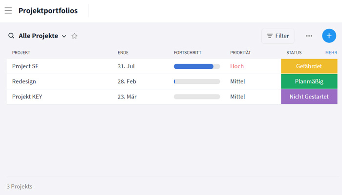The image size is (342, 195).
Task: Click the Projektportfolios page title
Action: click(48, 11)
